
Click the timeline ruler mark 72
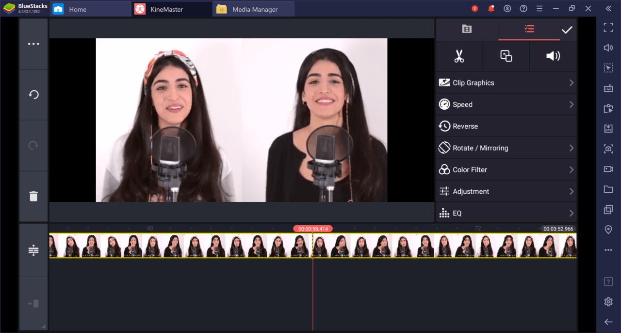pos(477,228)
